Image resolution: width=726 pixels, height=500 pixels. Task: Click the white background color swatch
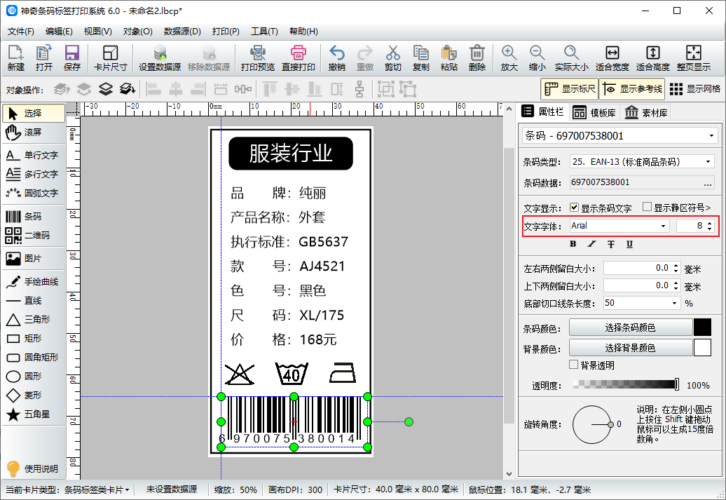(702, 348)
